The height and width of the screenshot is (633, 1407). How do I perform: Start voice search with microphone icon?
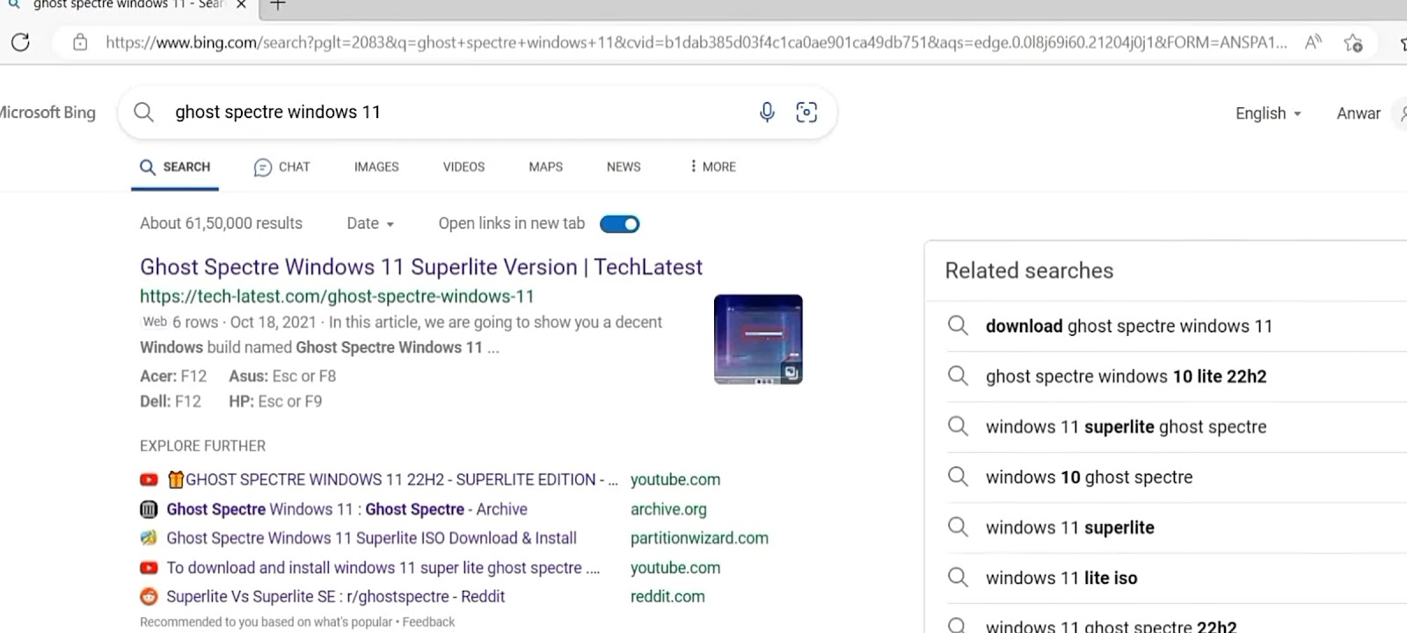click(767, 112)
